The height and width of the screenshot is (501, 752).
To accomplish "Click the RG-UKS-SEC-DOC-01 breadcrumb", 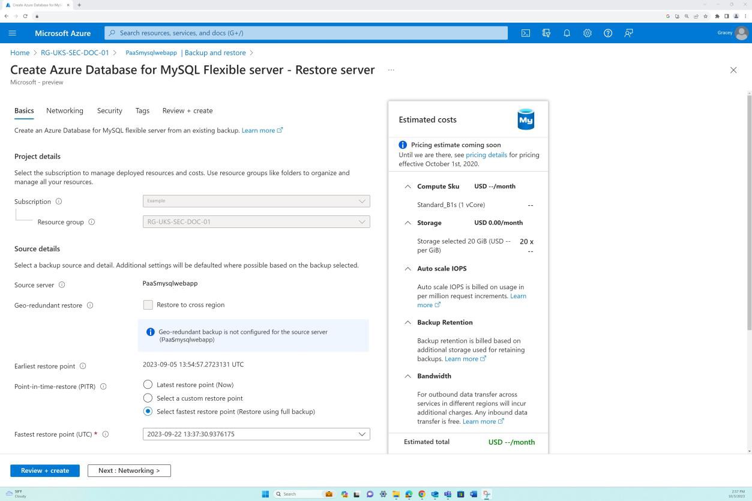I will [74, 52].
